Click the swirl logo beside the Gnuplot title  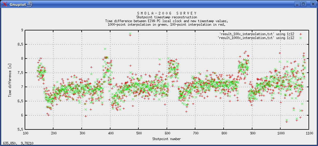click(29, 4)
